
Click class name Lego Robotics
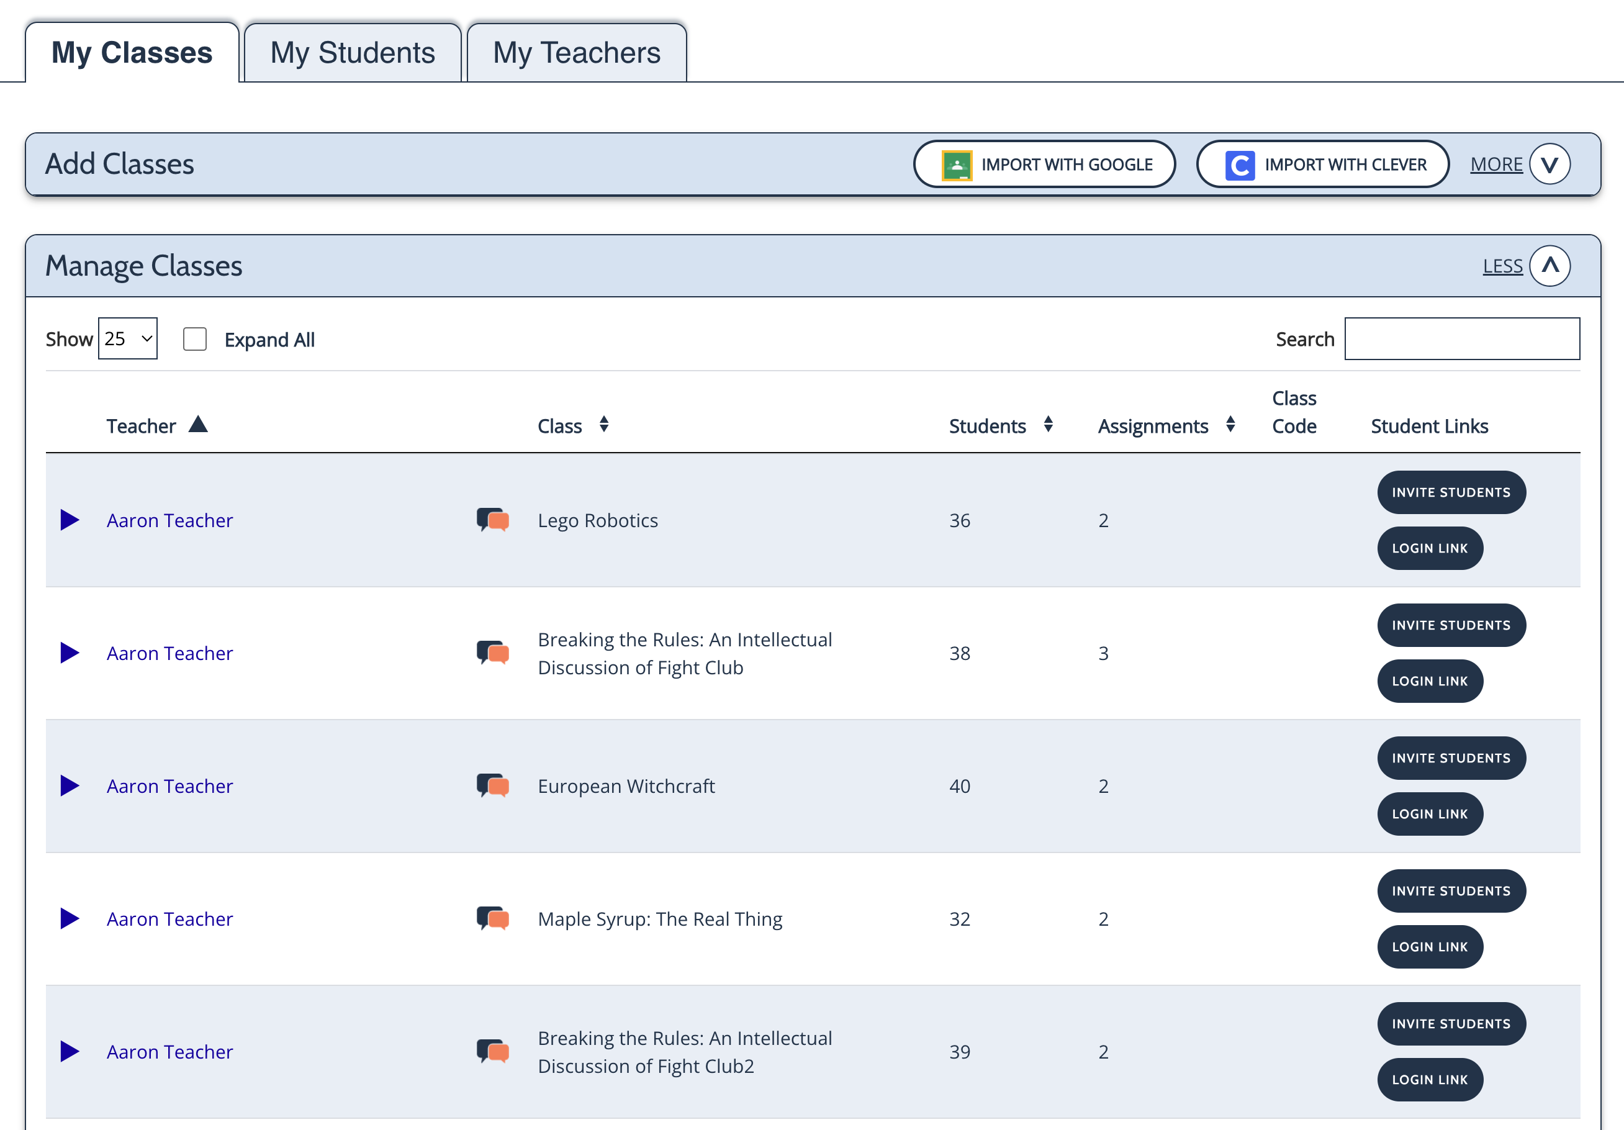598,521
